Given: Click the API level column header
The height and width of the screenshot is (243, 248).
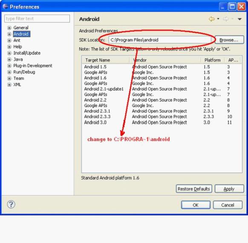Looking at the screenshot, I should (x=233, y=60).
